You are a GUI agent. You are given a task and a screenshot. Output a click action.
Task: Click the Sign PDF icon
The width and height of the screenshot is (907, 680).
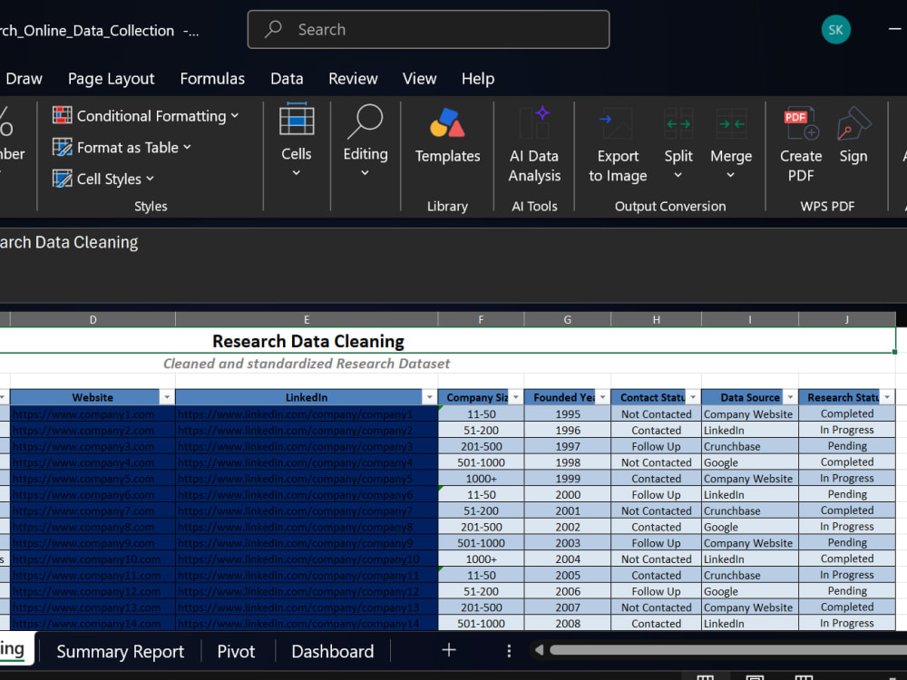tap(853, 123)
